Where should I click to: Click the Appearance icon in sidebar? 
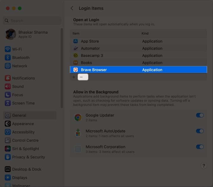8,124
